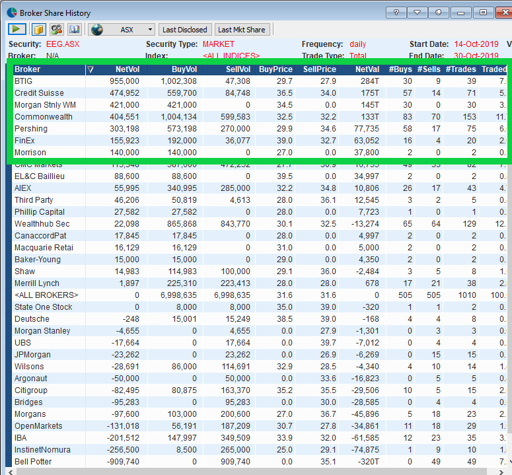
Task: Select the Shaw broker row
Action: (260, 272)
